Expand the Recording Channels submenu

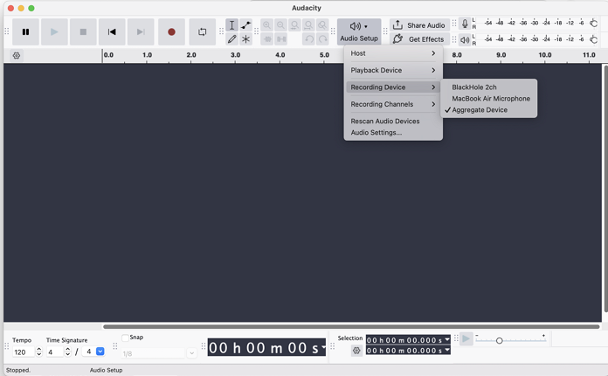pyautogui.click(x=393, y=104)
